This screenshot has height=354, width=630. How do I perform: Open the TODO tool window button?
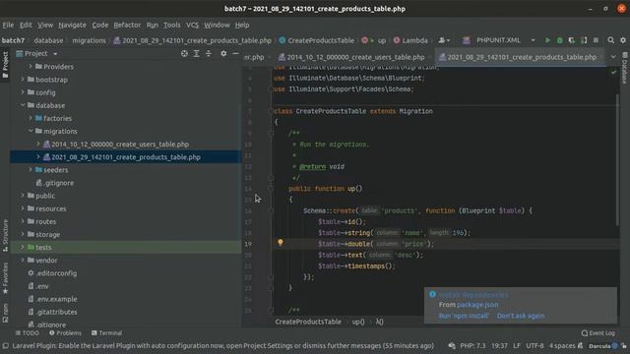point(27,333)
